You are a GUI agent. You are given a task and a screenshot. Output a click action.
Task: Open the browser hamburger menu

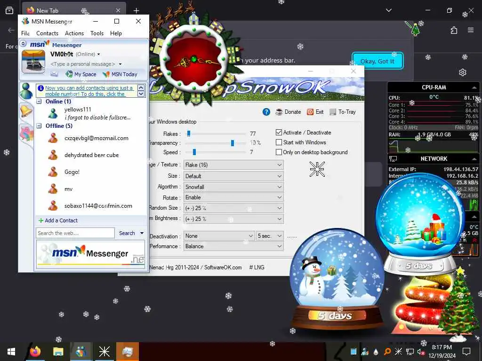click(x=470, y=30)
